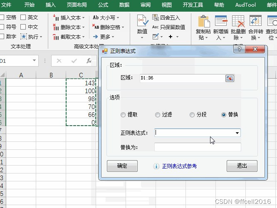Viewport: 277px width, 208px height.
Task: Click the insert function fx icon
Action: click(89, 61)
